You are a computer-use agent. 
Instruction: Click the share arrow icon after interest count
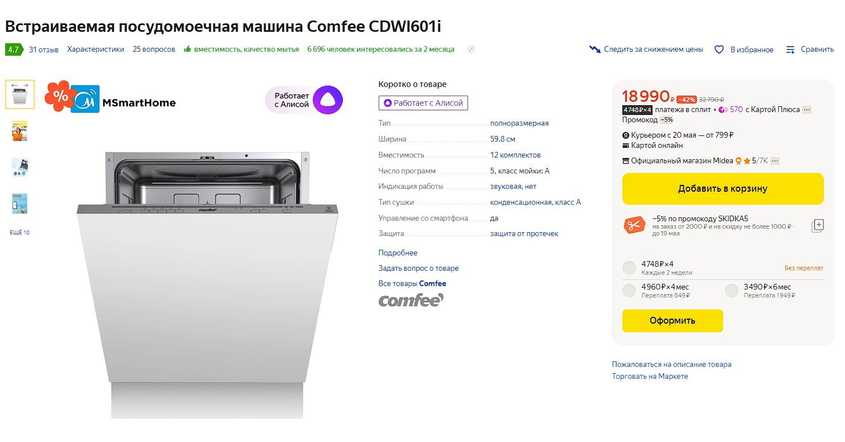471,49
